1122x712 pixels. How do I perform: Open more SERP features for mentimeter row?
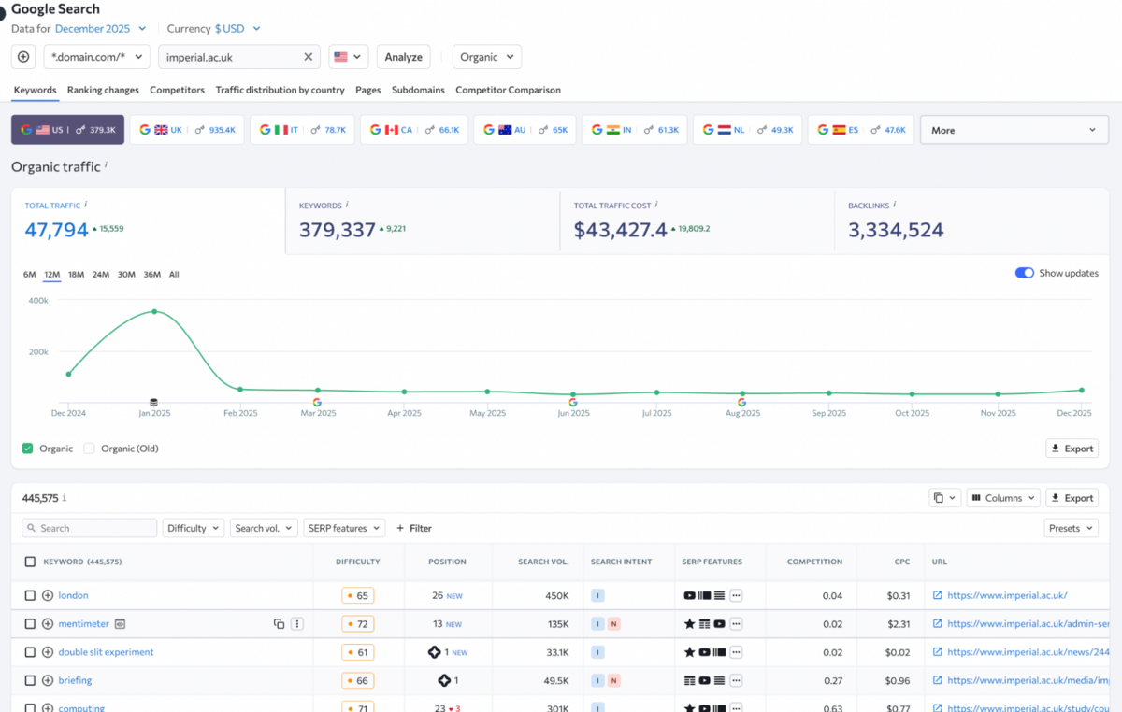point(736,623)
